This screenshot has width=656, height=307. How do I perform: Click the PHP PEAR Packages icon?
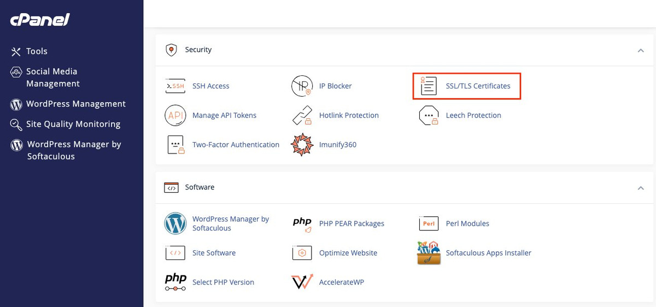pos(302,223)
